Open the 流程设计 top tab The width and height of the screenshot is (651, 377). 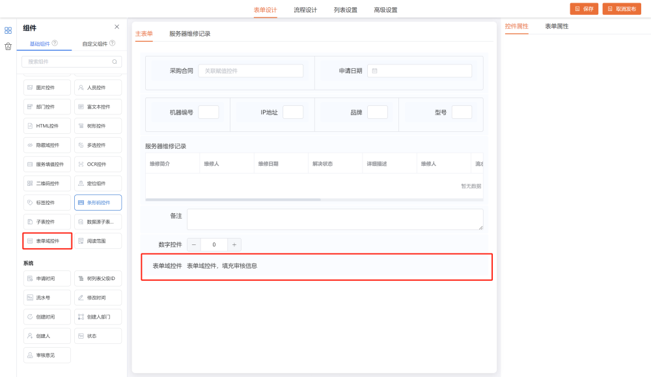(305, 10)
